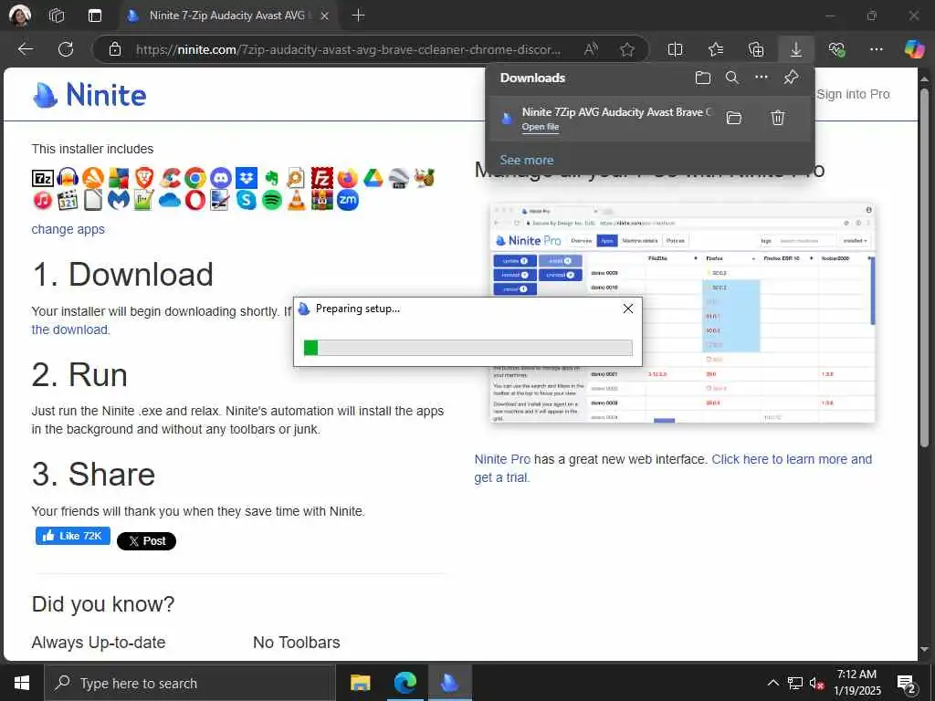Click the Firefox icon in included apps
The height and width of the screenshot is (701, 935).
tap(348, 178)
